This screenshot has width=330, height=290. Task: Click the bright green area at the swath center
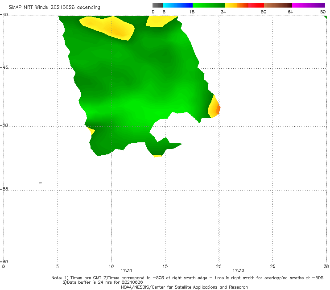click(x=139, y=108)
